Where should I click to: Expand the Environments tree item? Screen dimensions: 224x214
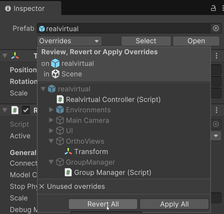click(51, 110)
